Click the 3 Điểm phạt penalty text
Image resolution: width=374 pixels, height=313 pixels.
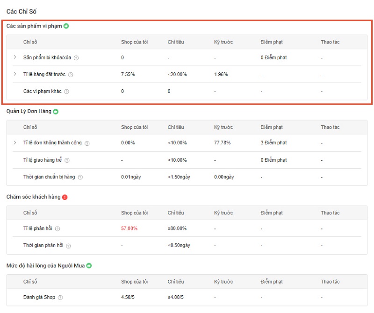(x=273, y=143)
